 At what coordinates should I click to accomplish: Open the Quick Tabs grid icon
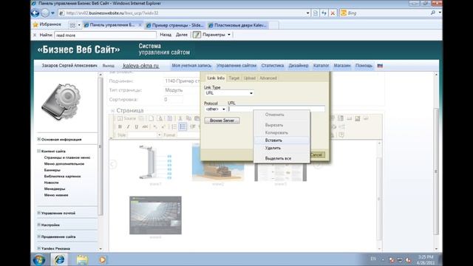pyautogui.click(x=72, y=25)
